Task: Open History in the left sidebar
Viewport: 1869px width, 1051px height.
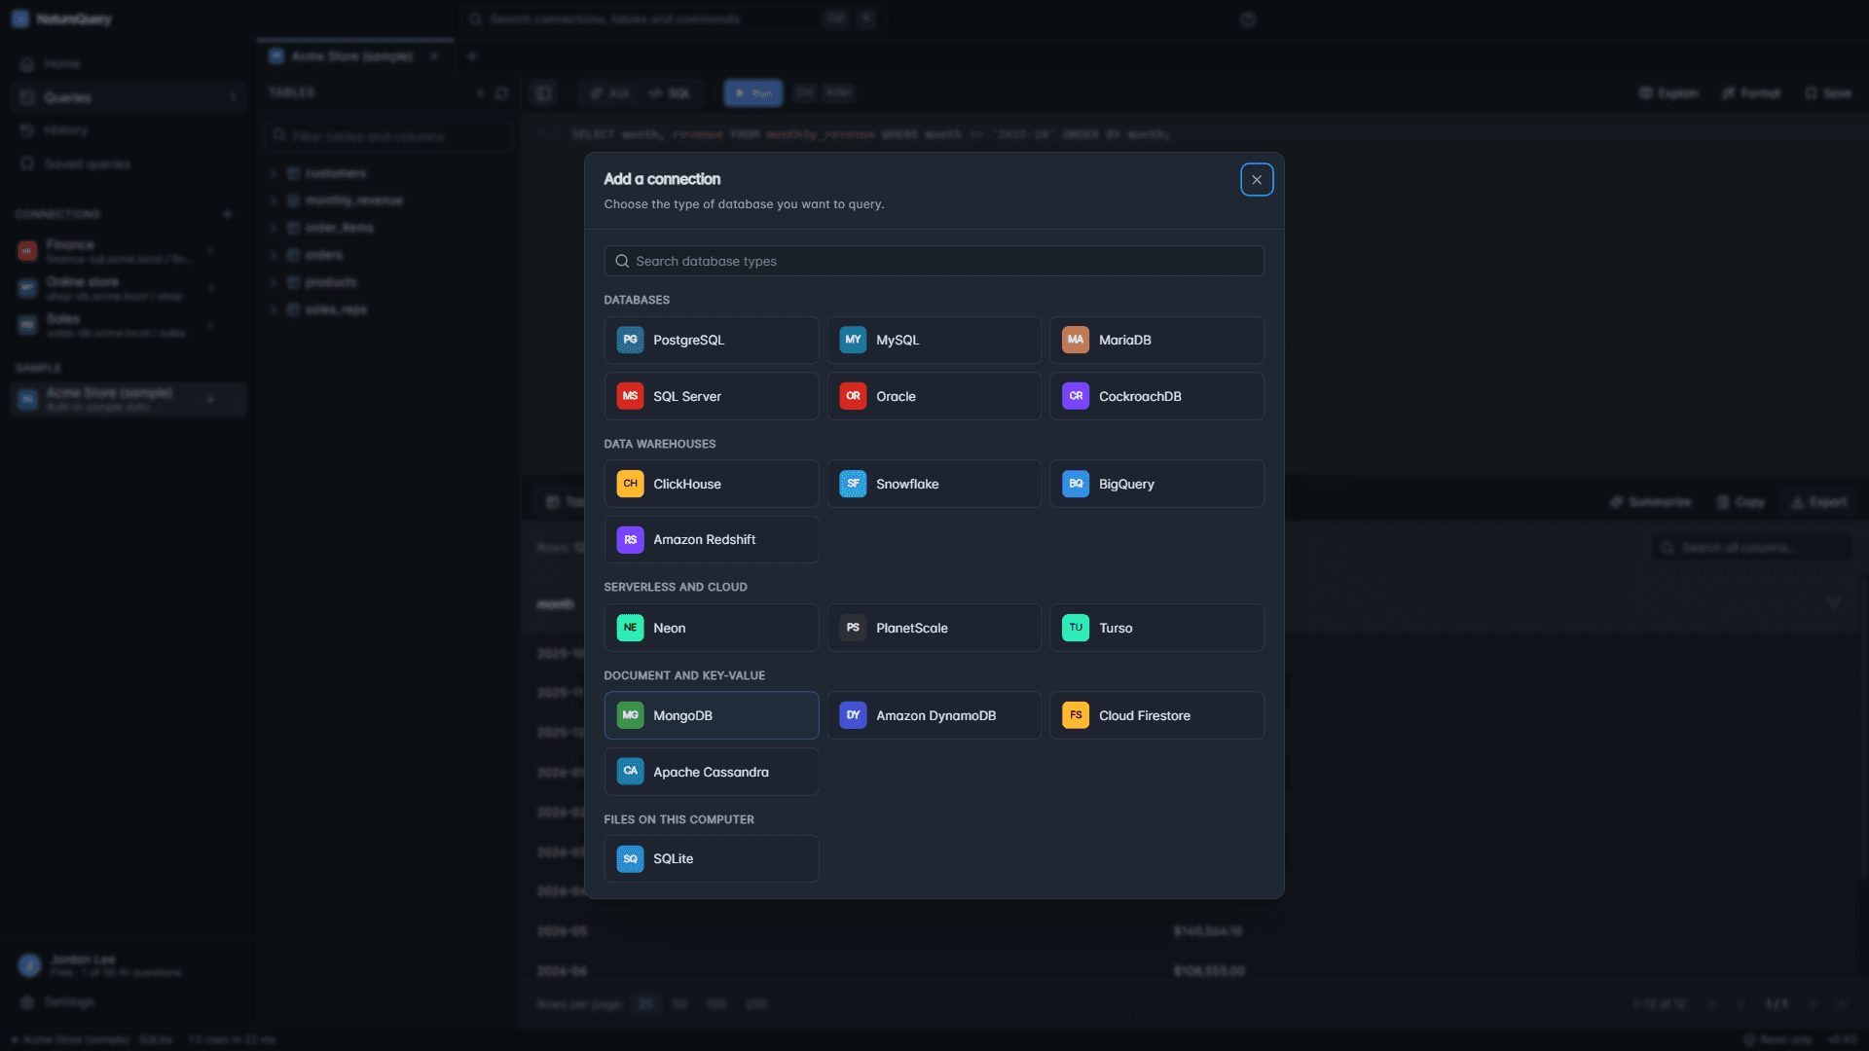Action: [x=127, y=130]
